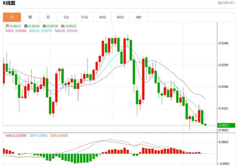Switch to the 60分 interval tab
Screen dimensions: 237x166
(121, 17)
